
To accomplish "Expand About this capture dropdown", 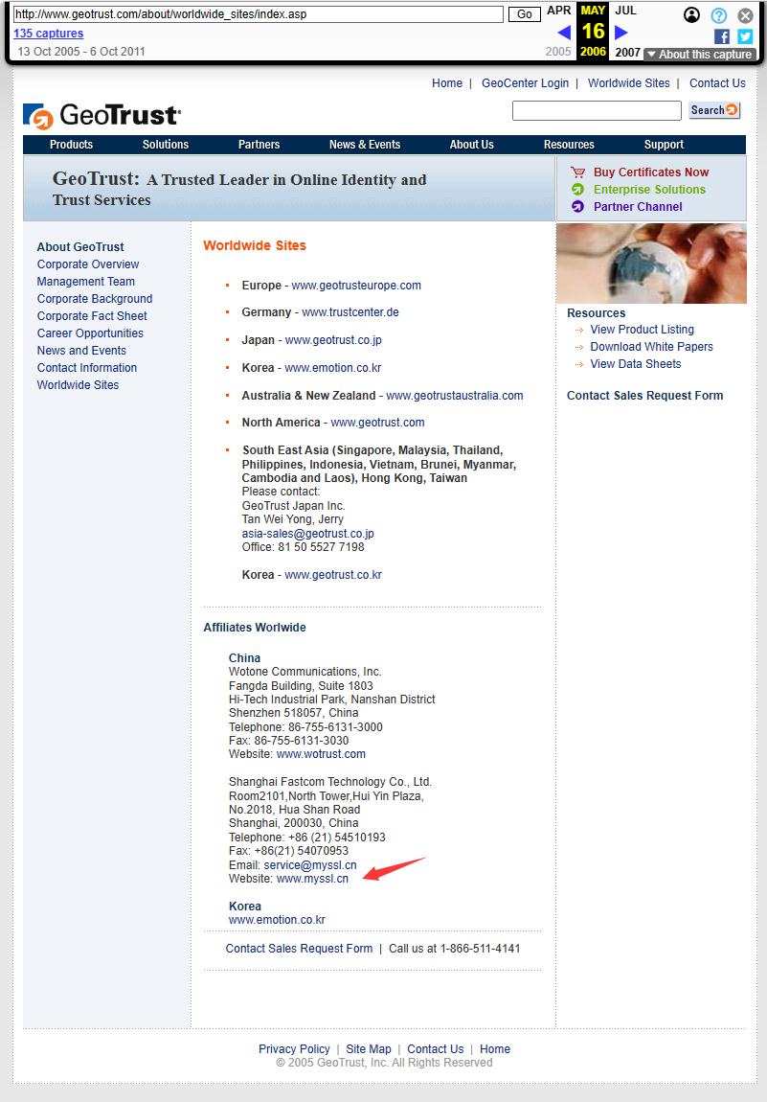I will (x=700, y=54).
